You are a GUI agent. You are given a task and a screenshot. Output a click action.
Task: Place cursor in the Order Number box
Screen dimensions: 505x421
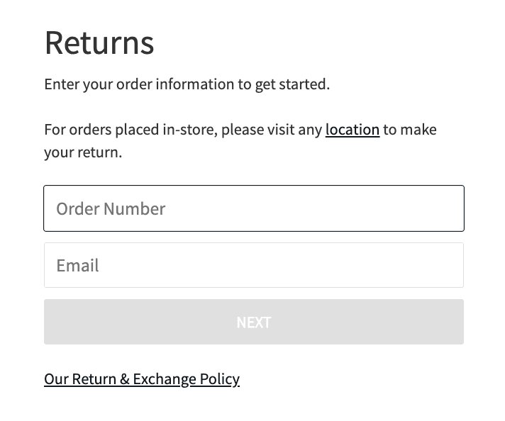284,208
